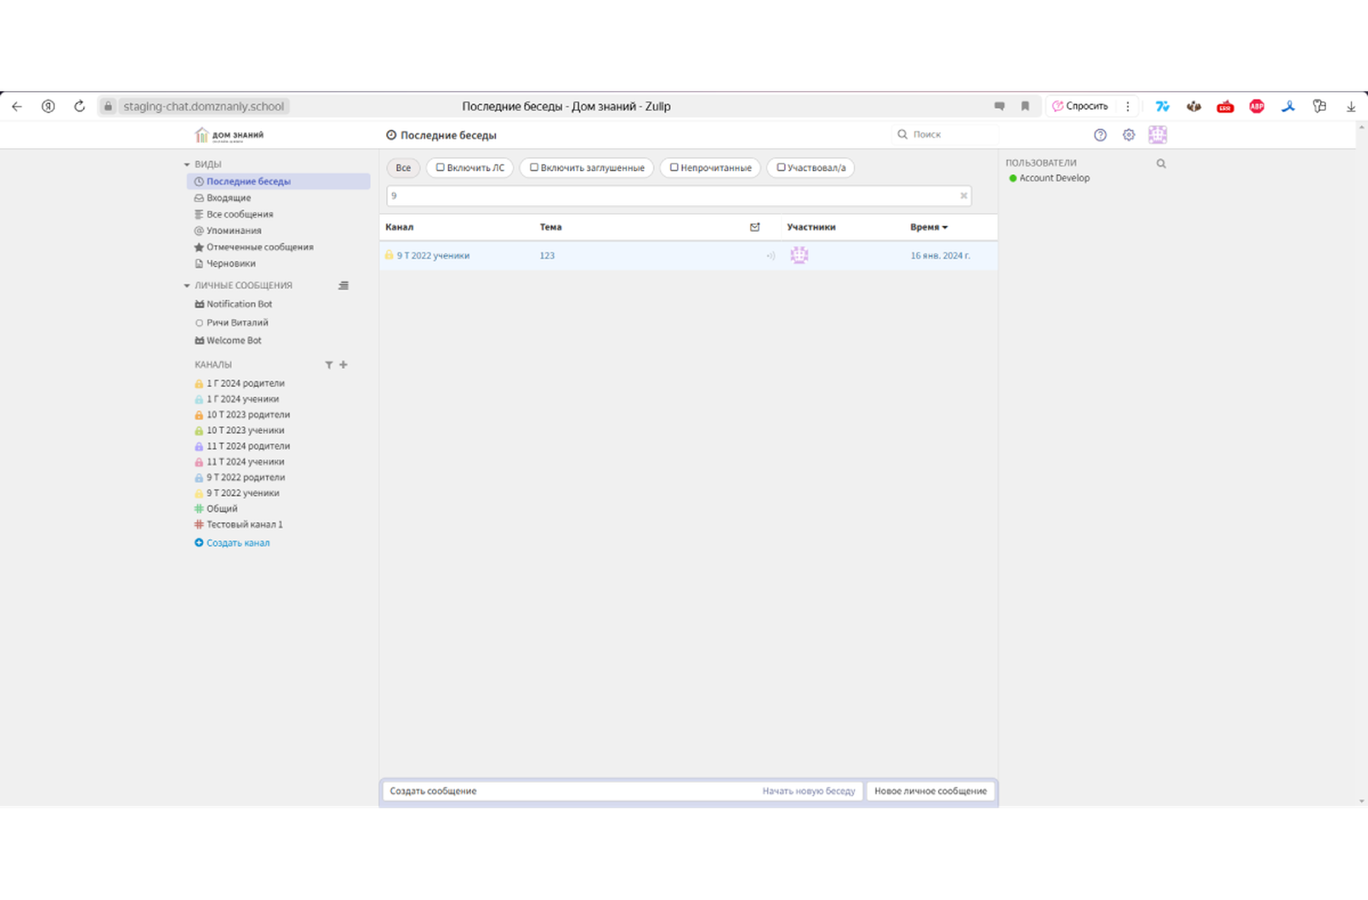Check the Непрочитанные filter
Viewport: 1368px width, 900px height.
(x=674, y=167)
